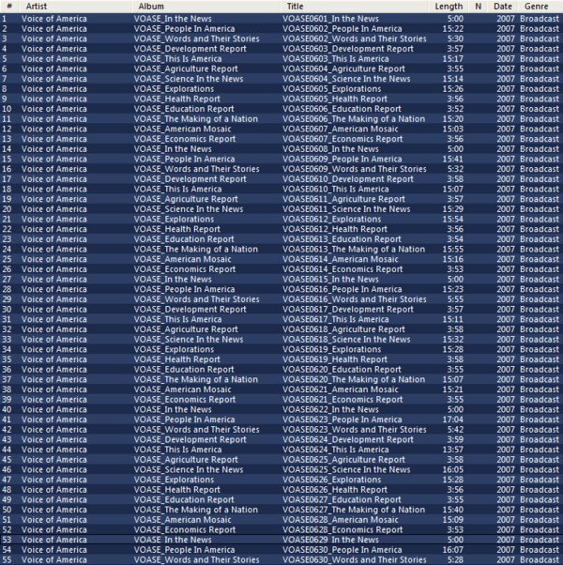Select title VOASE0605_Explorations
The width and height of the screenshot is (563, 565).
coord(332,89)
